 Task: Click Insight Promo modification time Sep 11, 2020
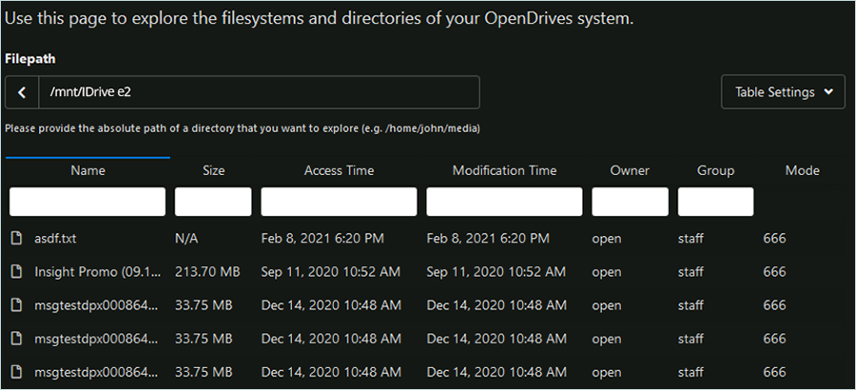[x=496, y=272]
